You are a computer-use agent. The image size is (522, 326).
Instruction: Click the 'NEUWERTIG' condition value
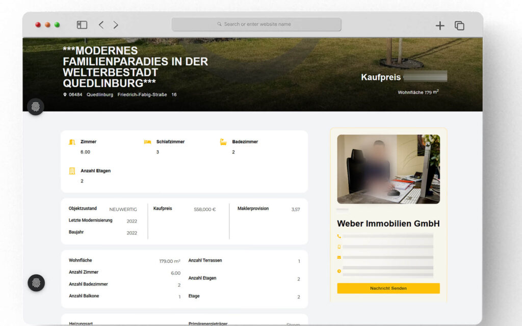(123, 209)
